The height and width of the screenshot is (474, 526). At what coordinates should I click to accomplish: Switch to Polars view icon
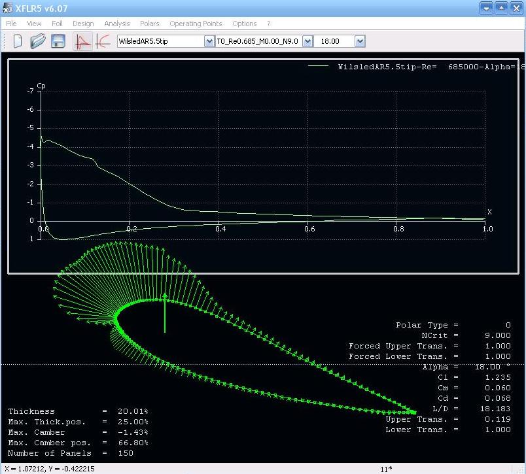coord(102,41)
